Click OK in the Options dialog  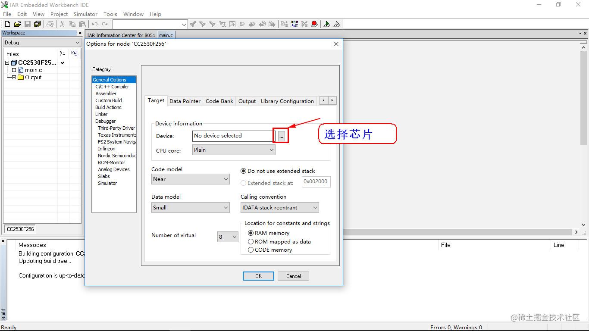[x=258, y=276]
